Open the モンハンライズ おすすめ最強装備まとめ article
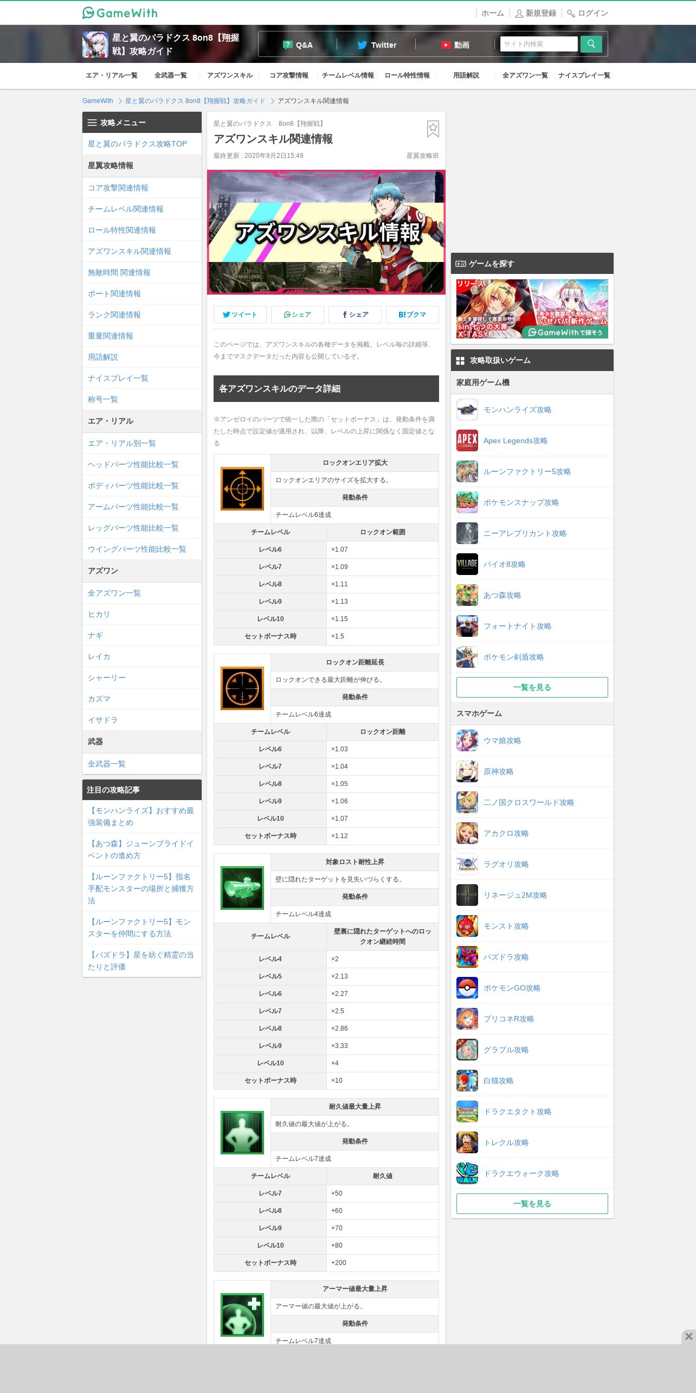696x1393 pixels. click(x=141, y=816)
